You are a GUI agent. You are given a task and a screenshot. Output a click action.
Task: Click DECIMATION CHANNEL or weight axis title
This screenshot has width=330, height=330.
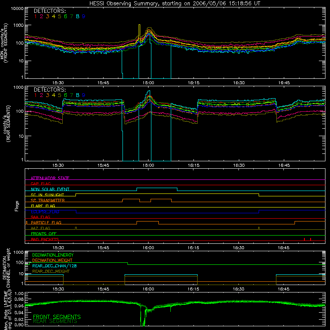point(6,268)
